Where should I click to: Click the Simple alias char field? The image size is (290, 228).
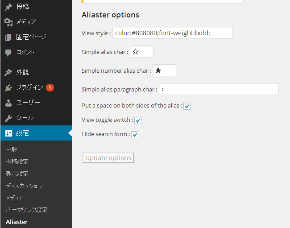[141, 52]
